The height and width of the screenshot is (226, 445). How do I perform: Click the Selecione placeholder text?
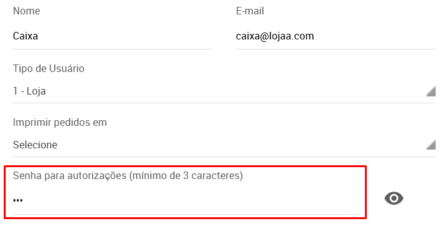click(35, 145)
